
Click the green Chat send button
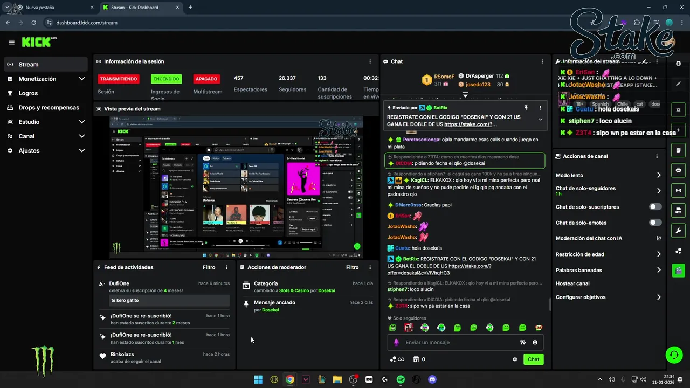pyautogui.click(x=534, y=359)
